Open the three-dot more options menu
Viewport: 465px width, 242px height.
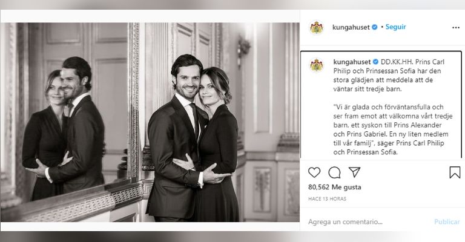[455, 28]
